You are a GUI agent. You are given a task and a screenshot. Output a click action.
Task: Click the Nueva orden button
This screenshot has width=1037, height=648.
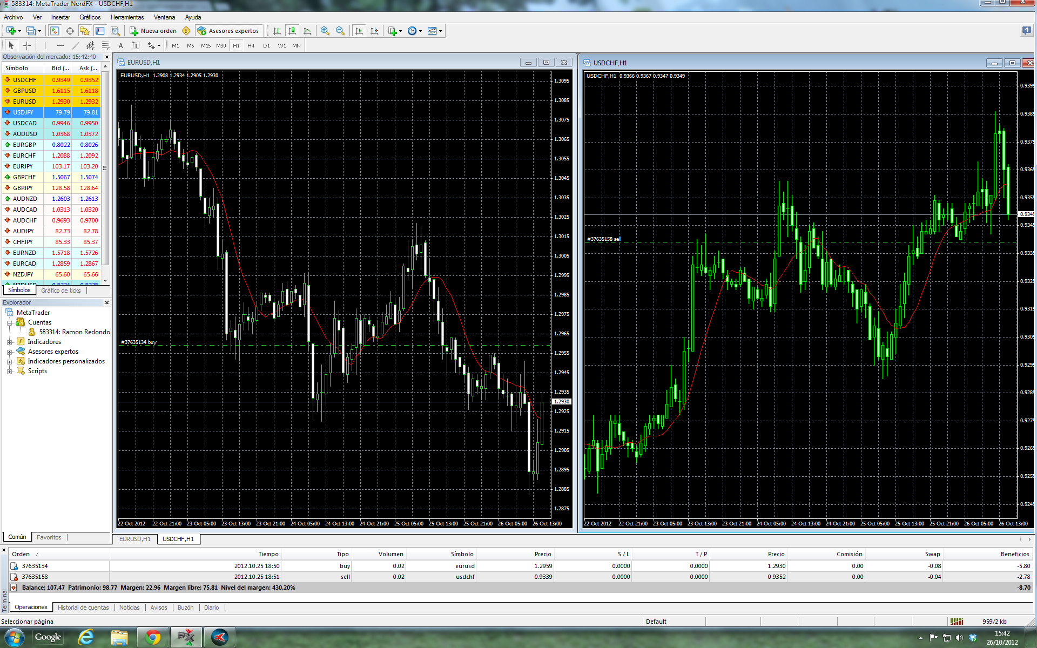(153, 31)
